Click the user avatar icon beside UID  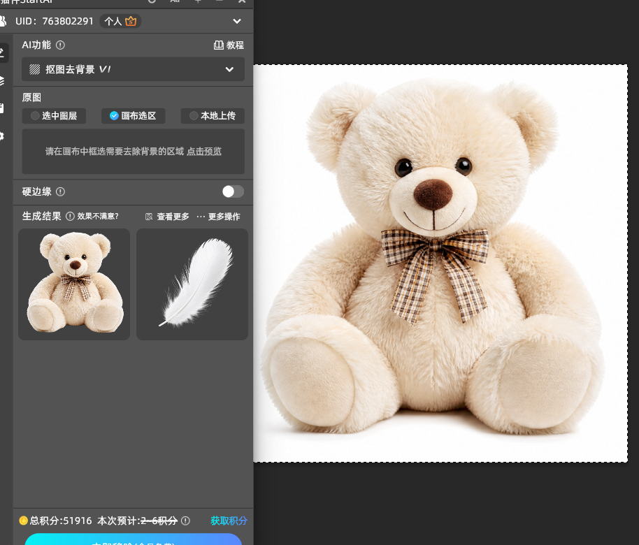(3, 21)
